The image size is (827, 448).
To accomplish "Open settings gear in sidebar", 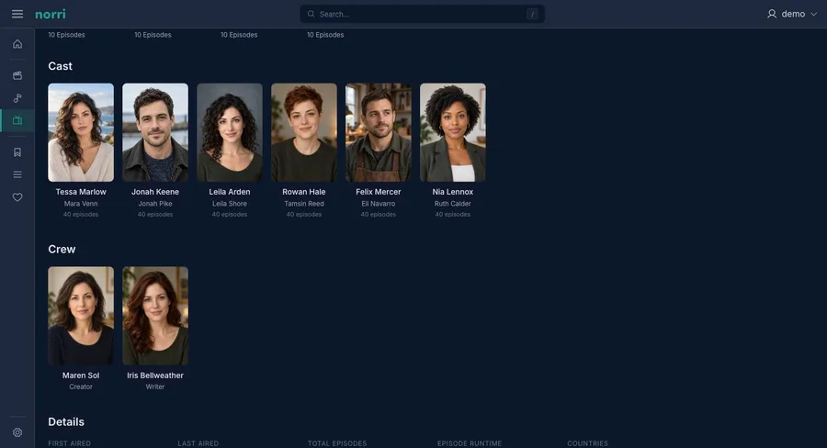I will click(17, 432).
